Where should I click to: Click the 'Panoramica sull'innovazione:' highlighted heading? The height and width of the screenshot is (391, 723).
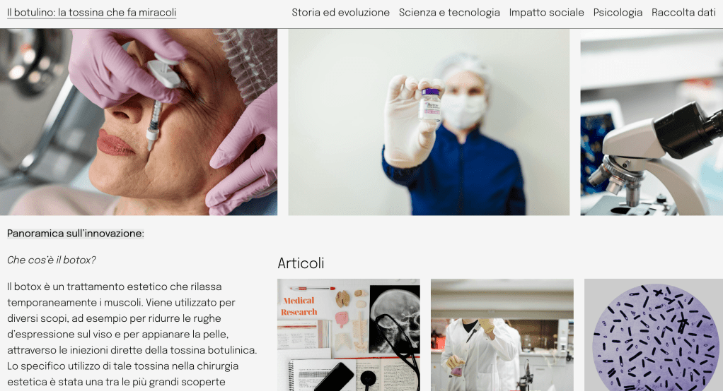76,233
